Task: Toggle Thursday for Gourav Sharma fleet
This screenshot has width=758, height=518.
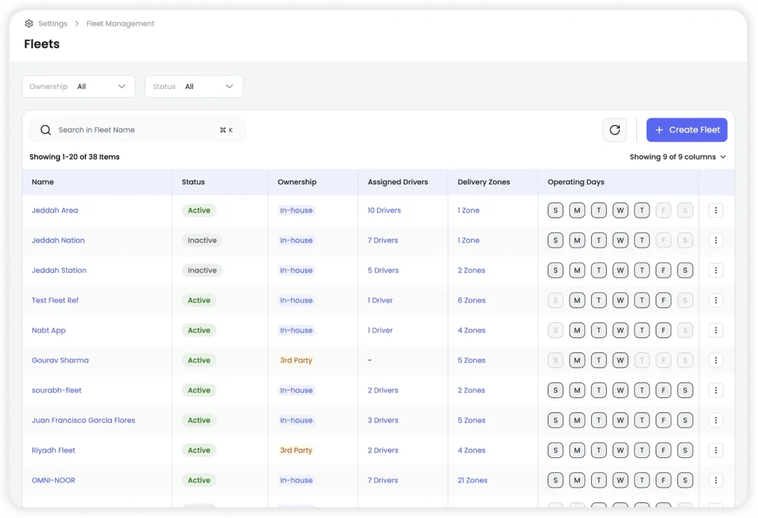Action: (641, 360)
